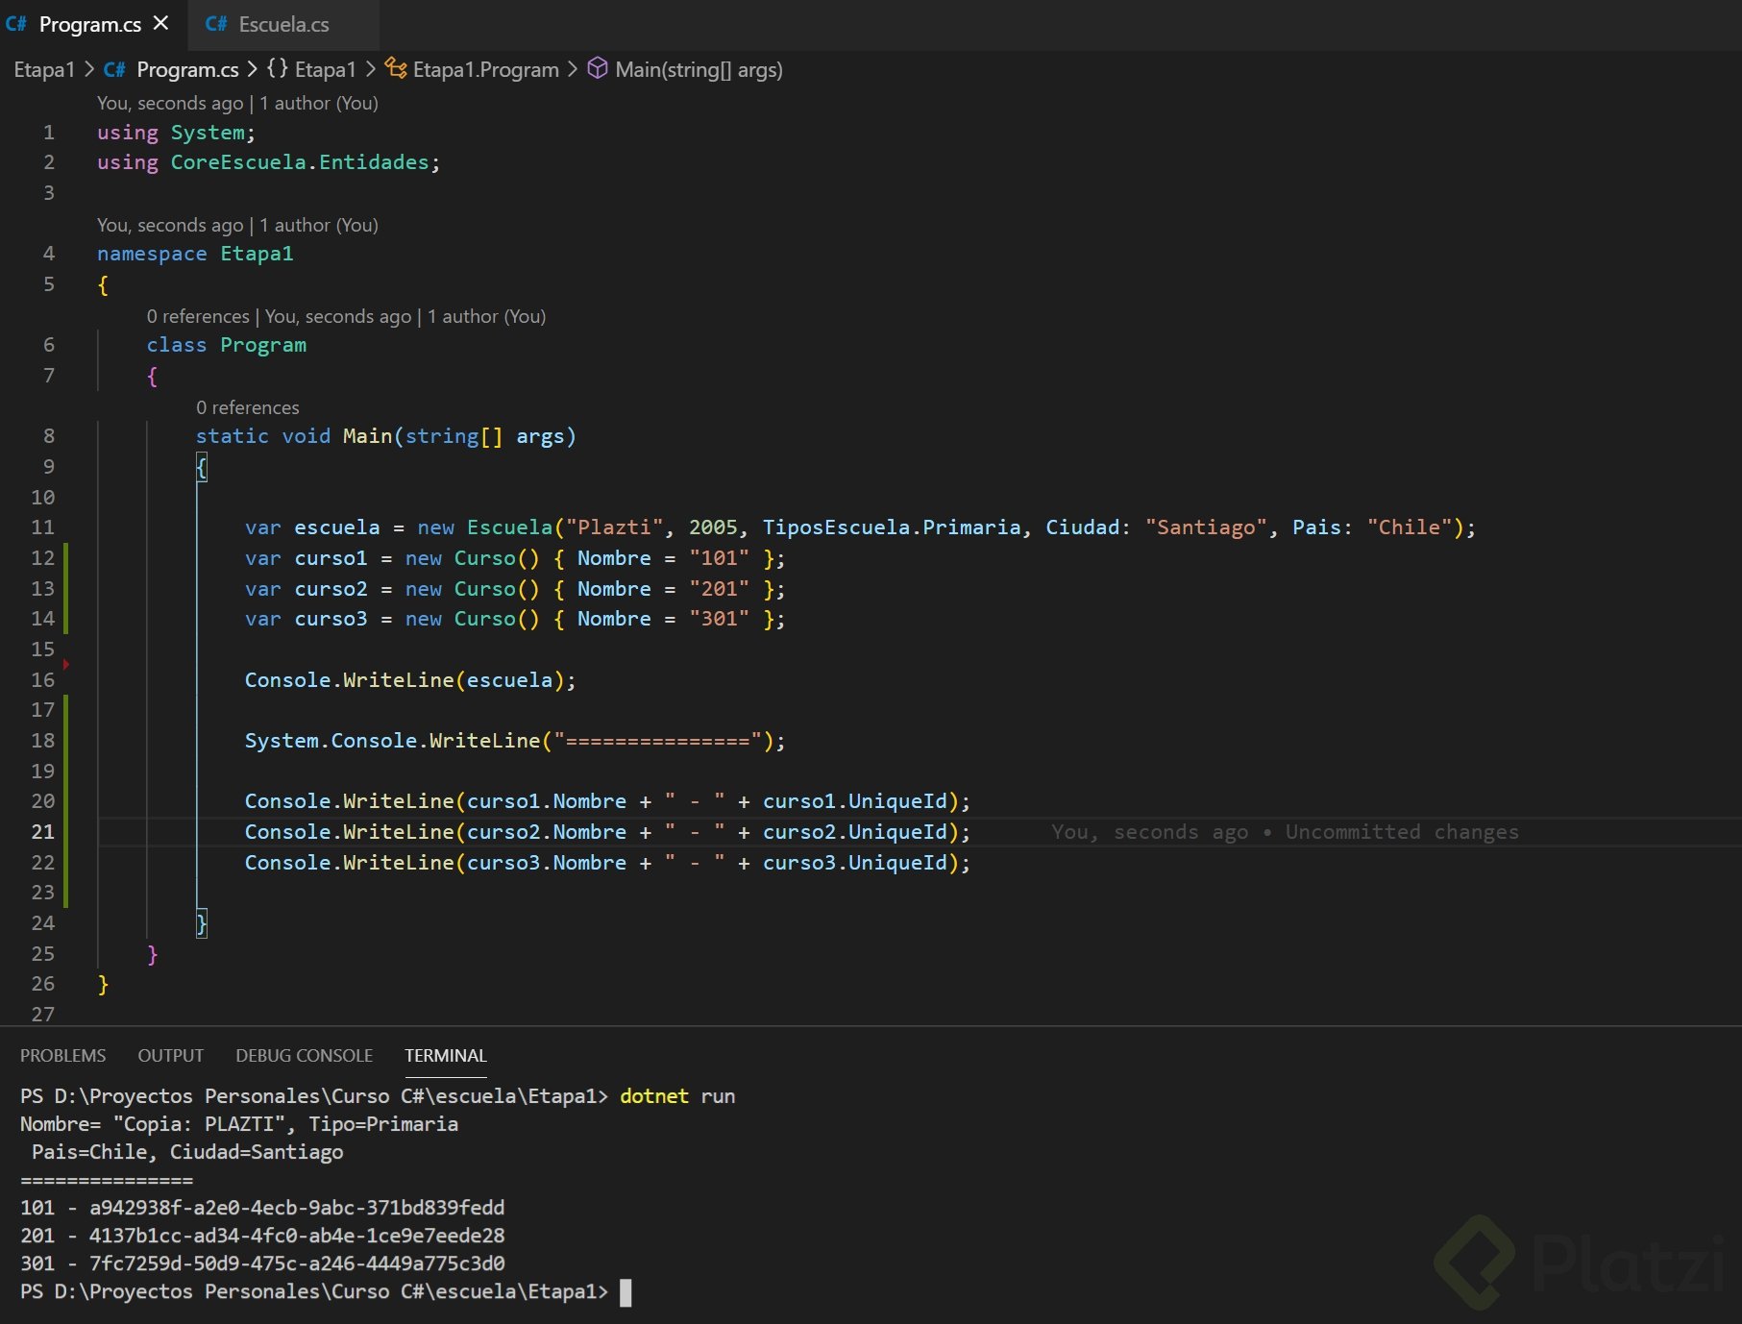Image resolution: width=1742 pixels, height=1324 pixels.
Task: Click curso2.Nombre on line 21
Action: click(547, 832)
